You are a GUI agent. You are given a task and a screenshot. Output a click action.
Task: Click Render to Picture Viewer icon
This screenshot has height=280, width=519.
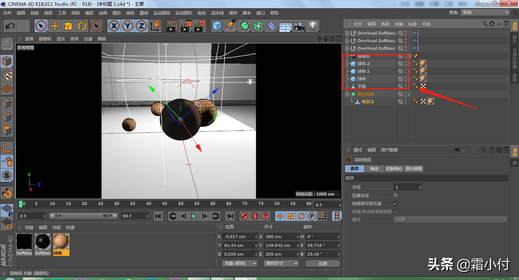click(x=186, y=26)
